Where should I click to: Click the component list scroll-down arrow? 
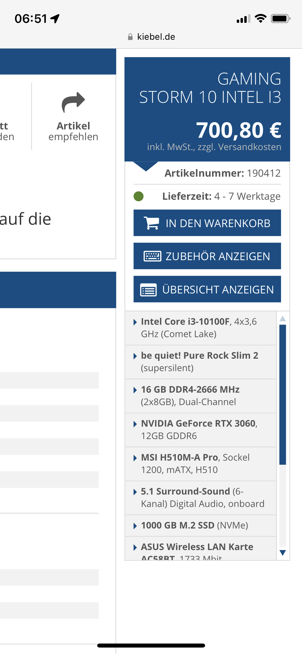pyautogui.click(x=283, y=553)
